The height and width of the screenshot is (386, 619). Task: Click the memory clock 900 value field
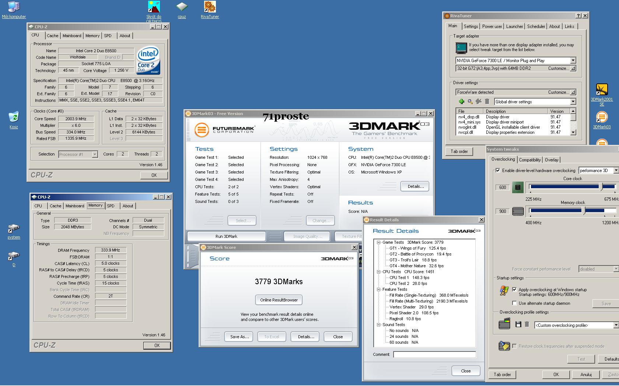pos(503,211)
